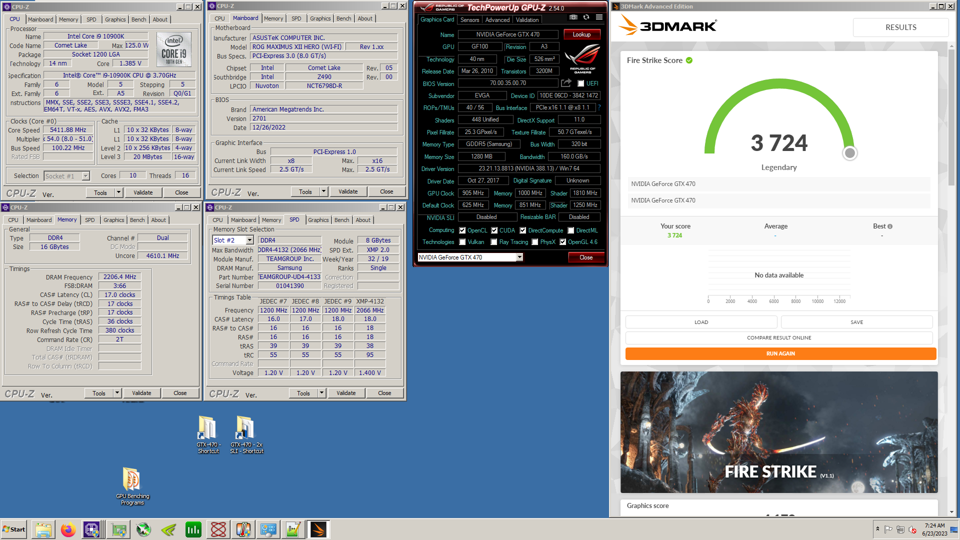Click the Fire Strike artwork thumbnail
This screenshot has width=960, height=540.
pyautogui.click(x=779, y=432)
